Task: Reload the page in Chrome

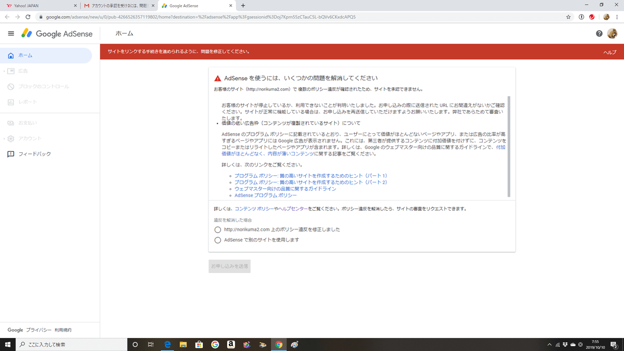Action: pyautogui.click(x=28, y=17)
